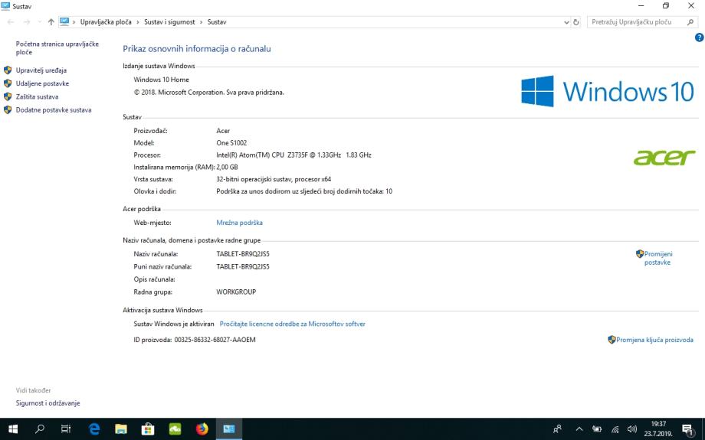Click the battery status icon
This screenshot has width=705, height=440.
pos(597,429)
